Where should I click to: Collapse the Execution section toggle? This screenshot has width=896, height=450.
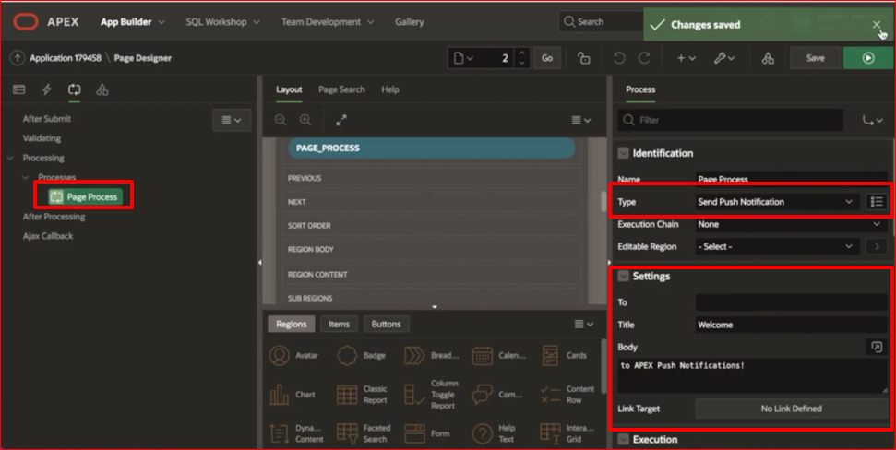pyautogui.click(x=624, y=439)
